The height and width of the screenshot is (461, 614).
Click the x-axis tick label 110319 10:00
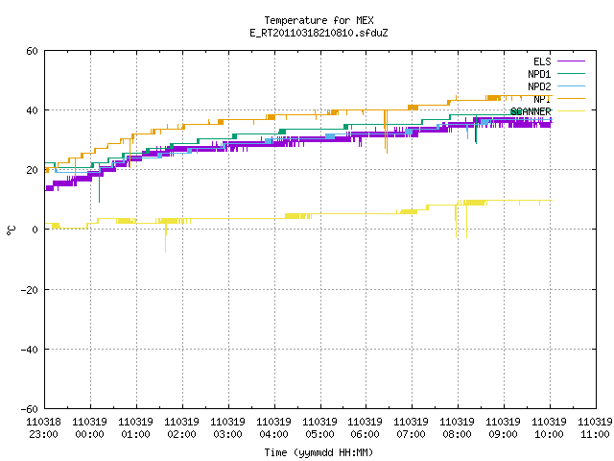[x=549, y=428]
